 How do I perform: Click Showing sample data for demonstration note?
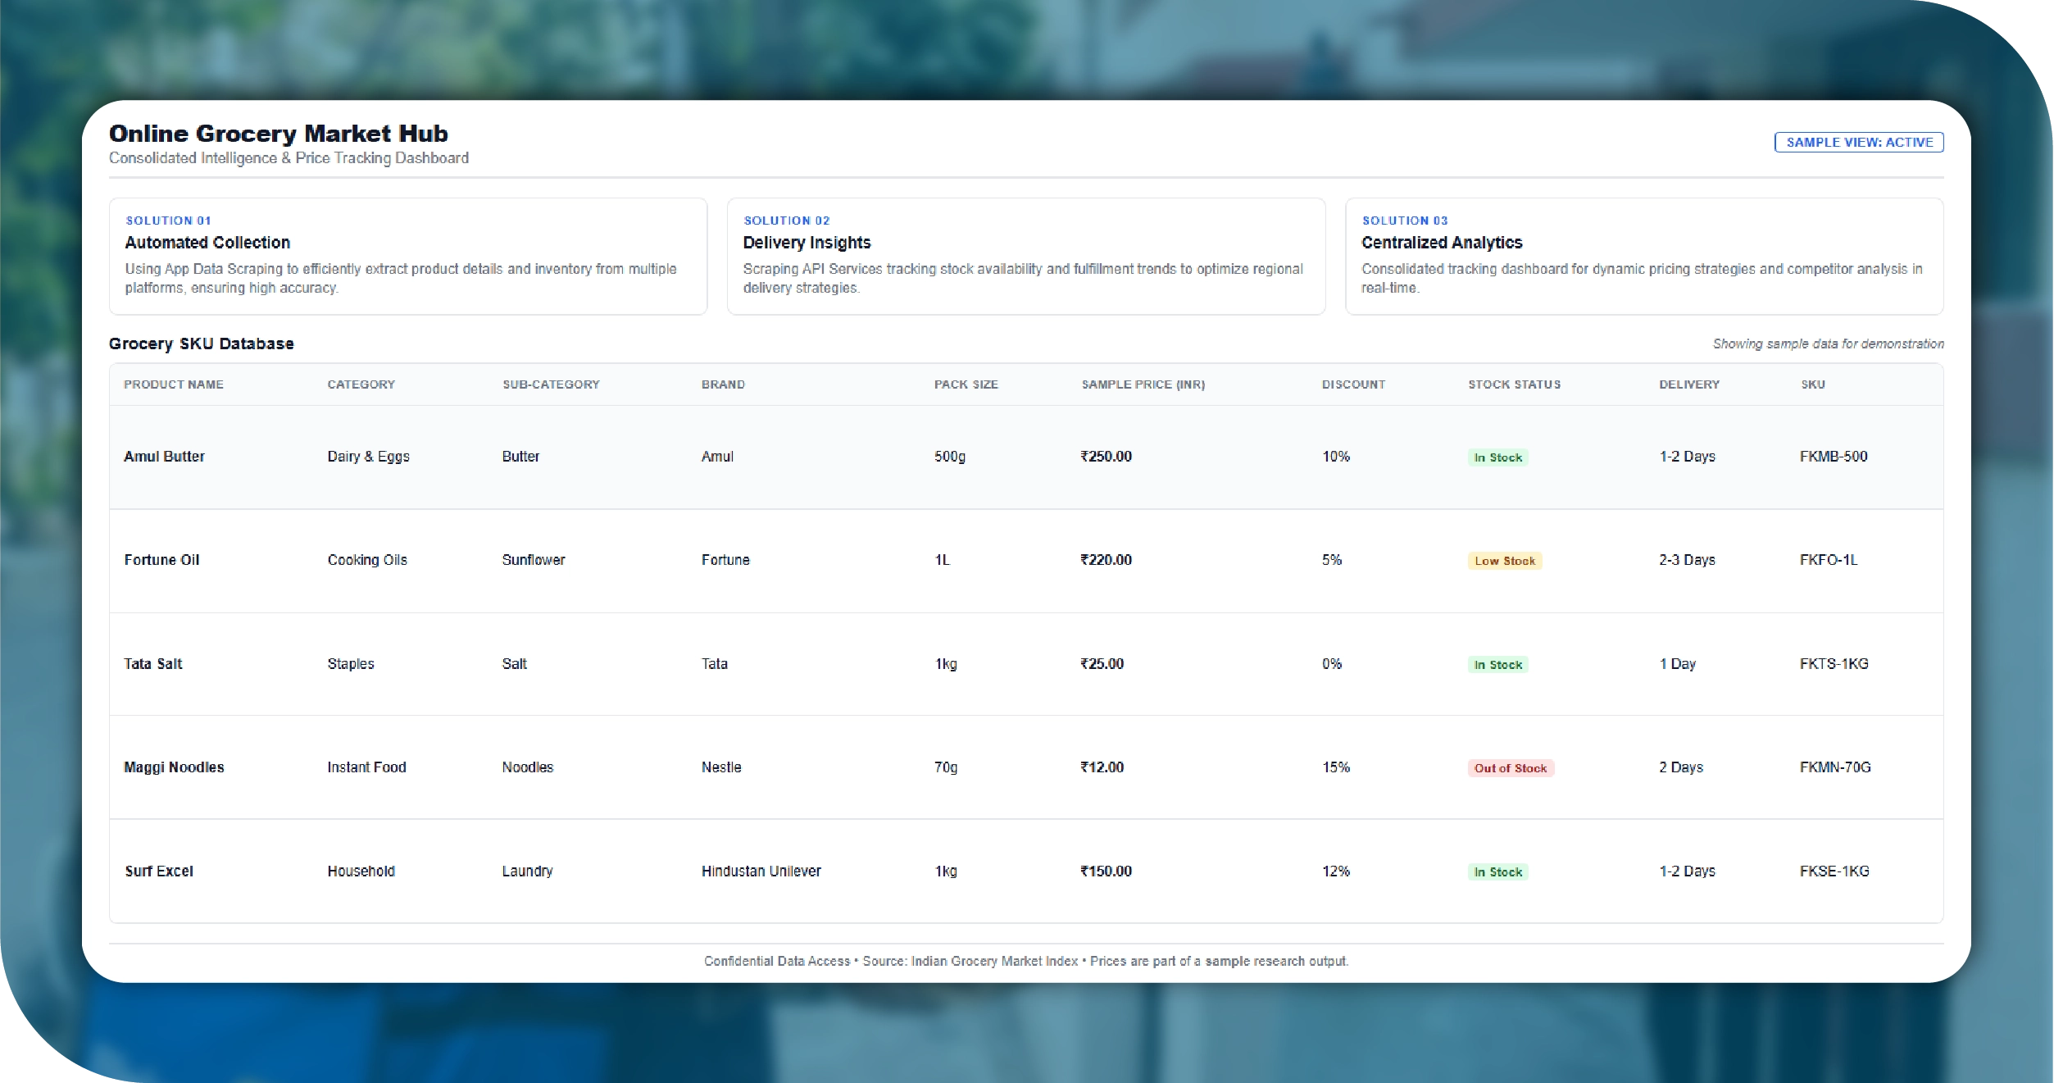1828,344
